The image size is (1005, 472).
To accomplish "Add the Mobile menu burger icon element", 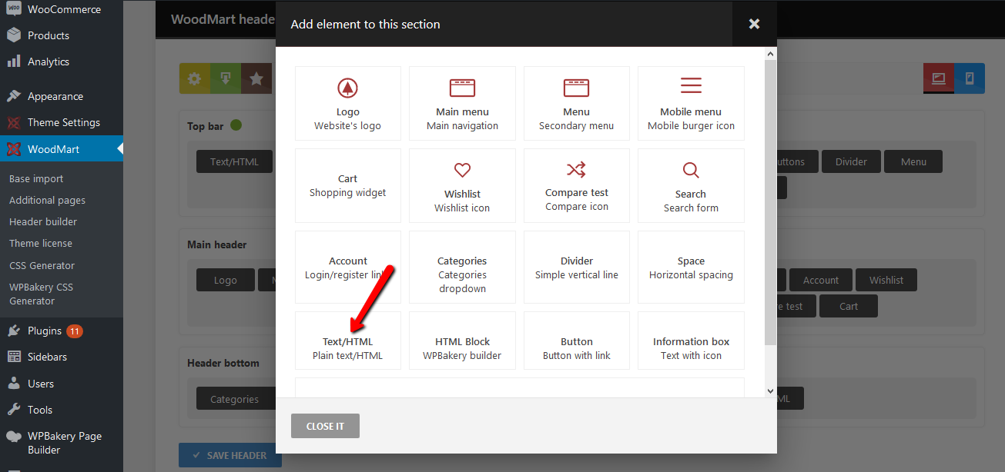I will [691, 103].
